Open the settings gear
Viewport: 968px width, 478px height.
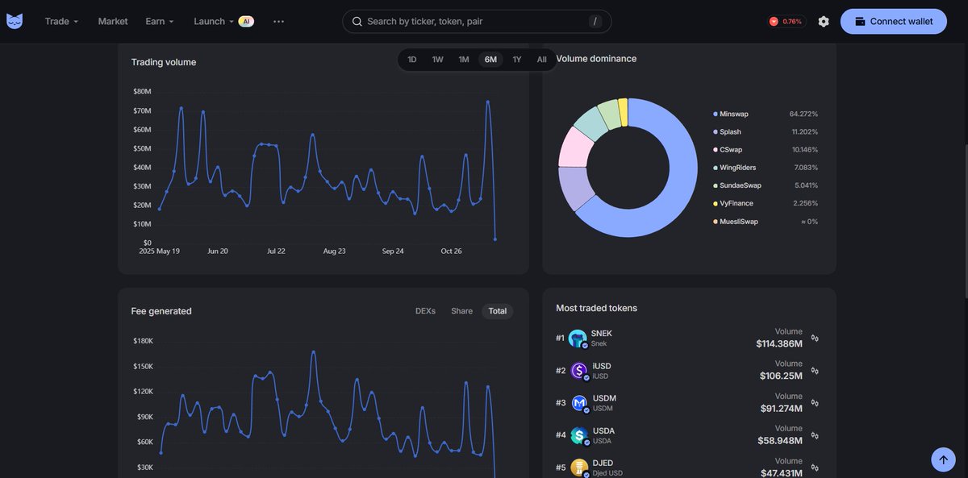point(824,21)
